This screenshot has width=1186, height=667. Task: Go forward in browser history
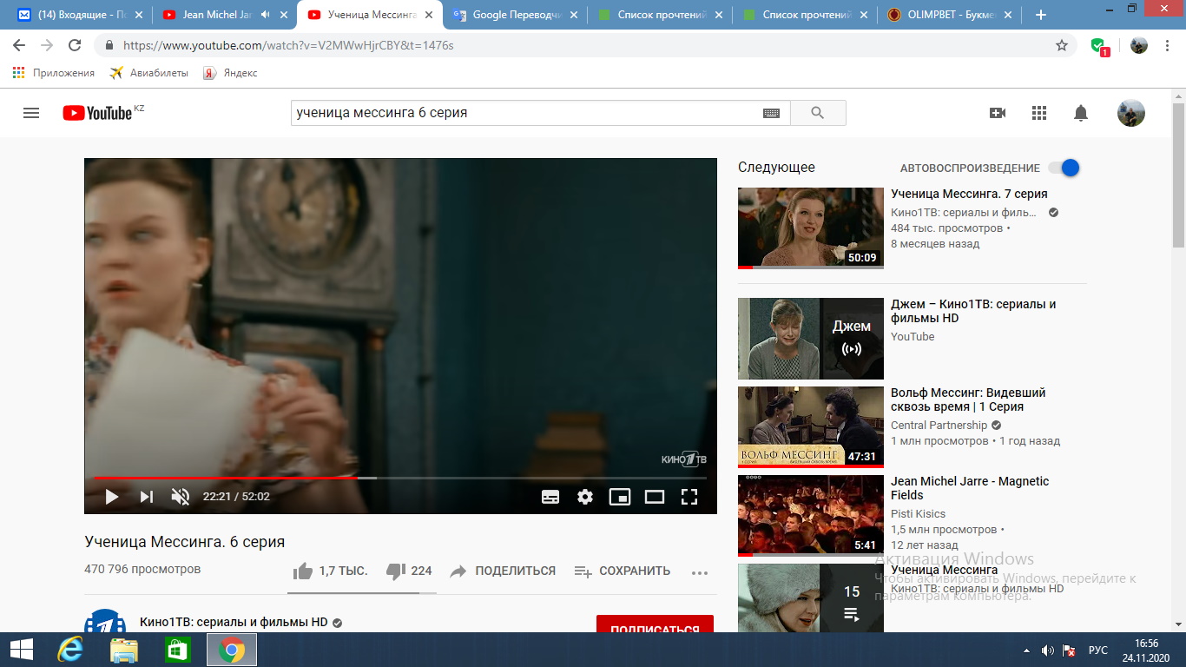[47, 45]
